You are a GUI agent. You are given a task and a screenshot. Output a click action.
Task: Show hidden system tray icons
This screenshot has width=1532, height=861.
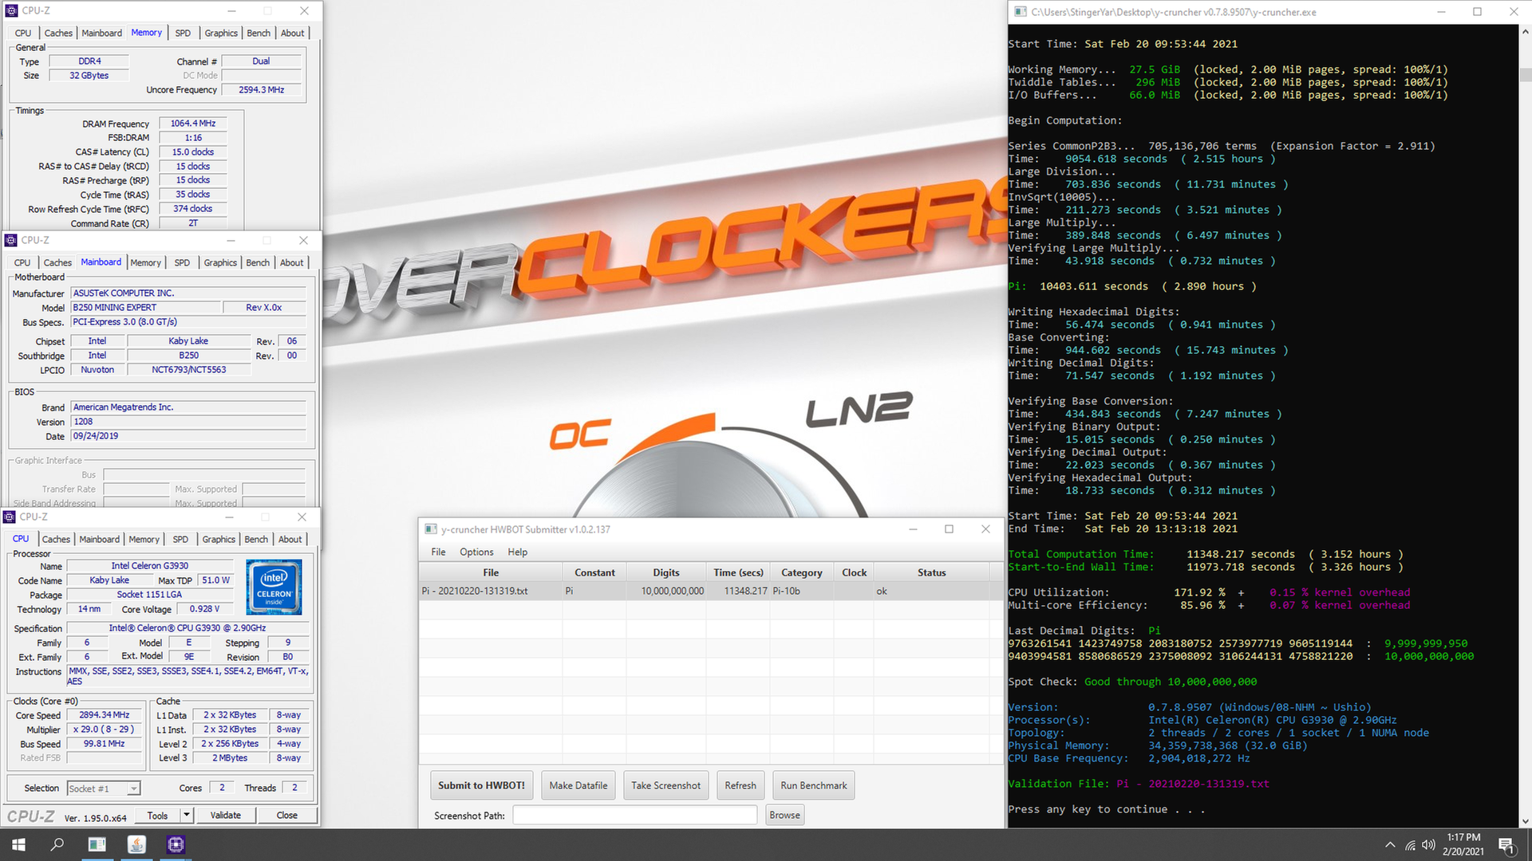point(1390,845)
